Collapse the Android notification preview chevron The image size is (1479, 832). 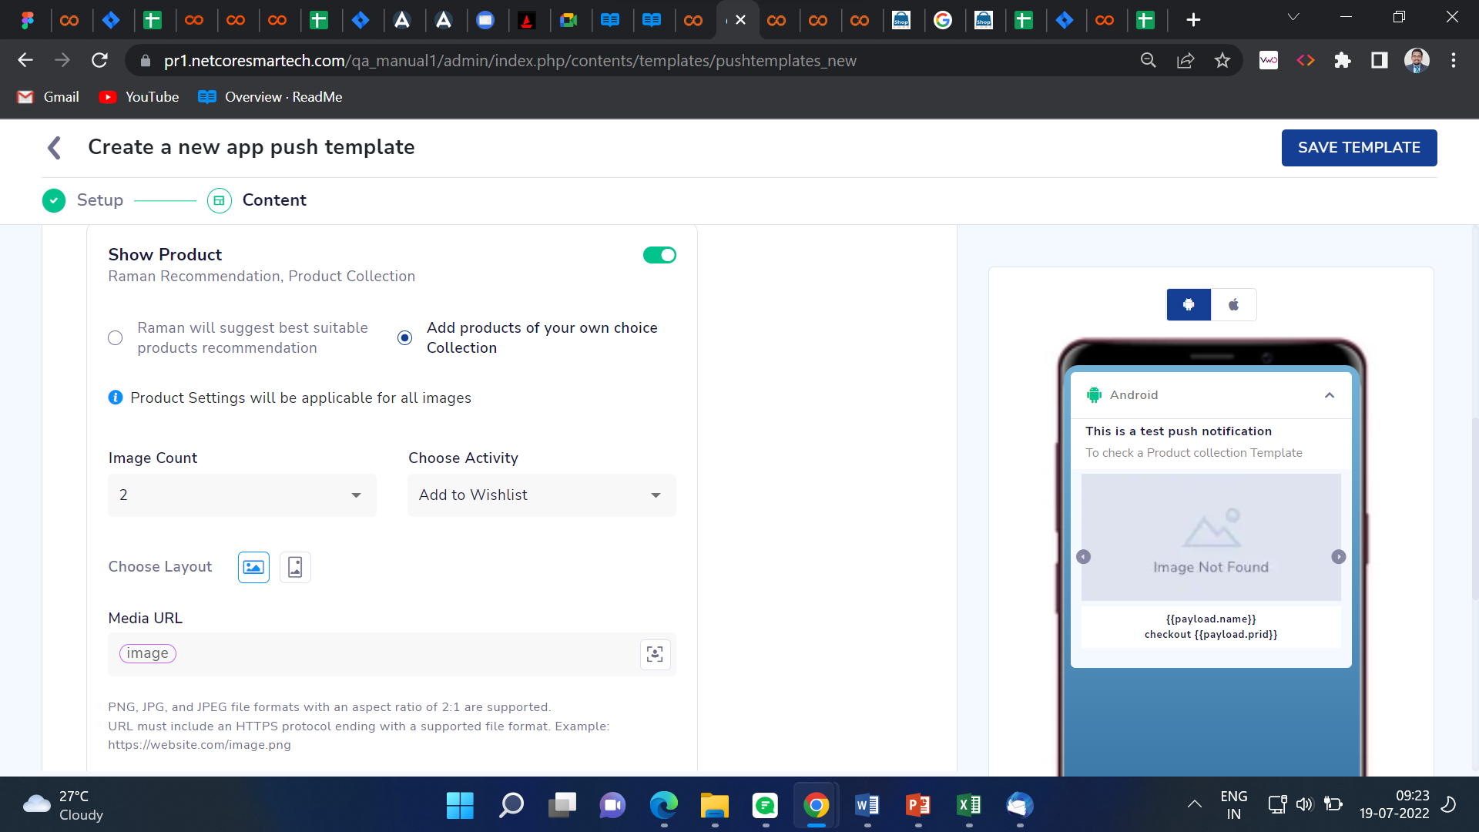point(1330,395)
